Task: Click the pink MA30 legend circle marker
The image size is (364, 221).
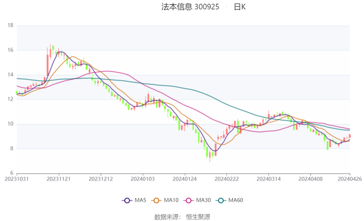Action: (189, 200)
